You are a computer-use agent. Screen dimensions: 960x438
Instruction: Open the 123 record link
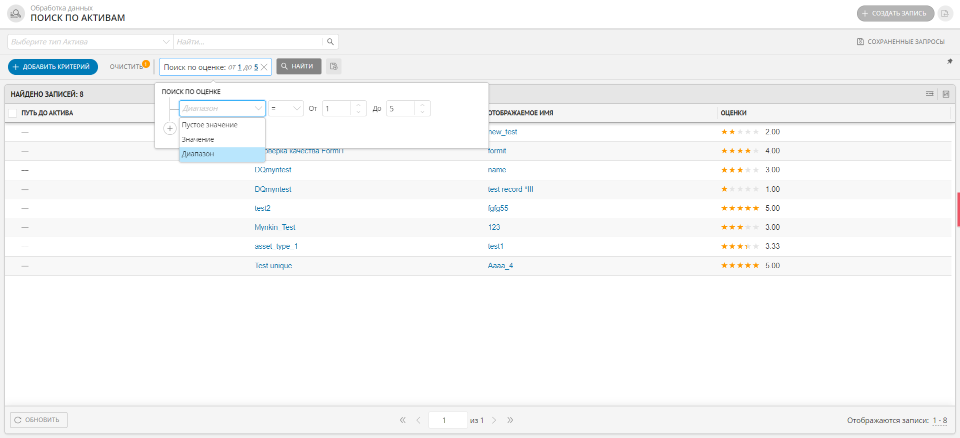[x=494, y=227]
